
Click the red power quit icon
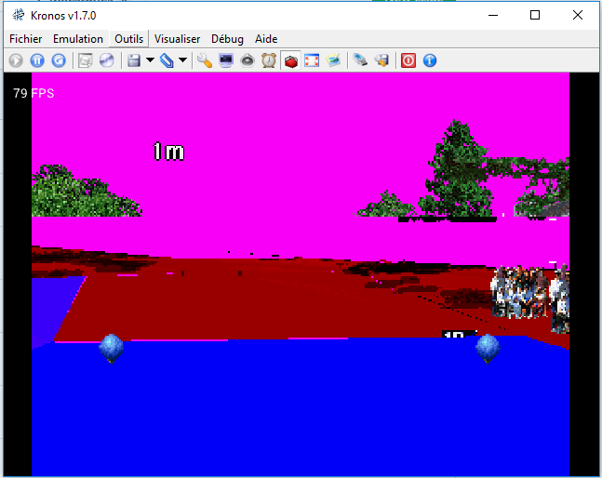tap(408, 60)
